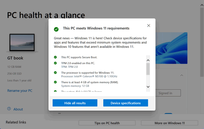
Task: Click the main window scroll-up arrow
Action: point(202,5)
